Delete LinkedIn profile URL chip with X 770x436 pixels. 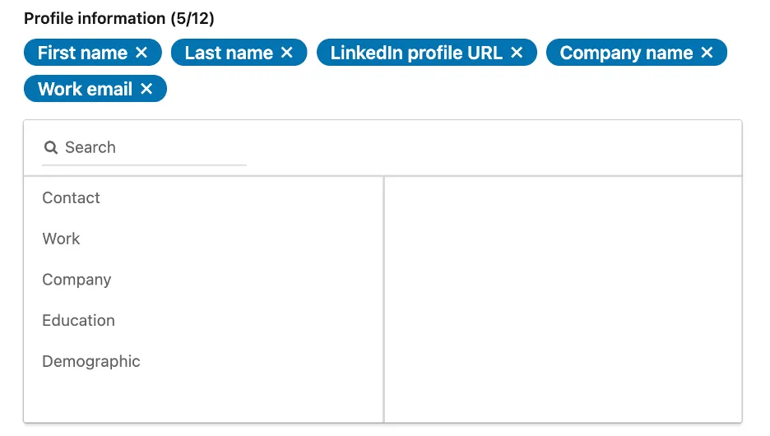pyautogui.click(x=517, y=53)
